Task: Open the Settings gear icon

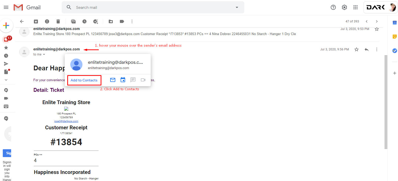Action: pyautogui.click(x=344, y=7)
